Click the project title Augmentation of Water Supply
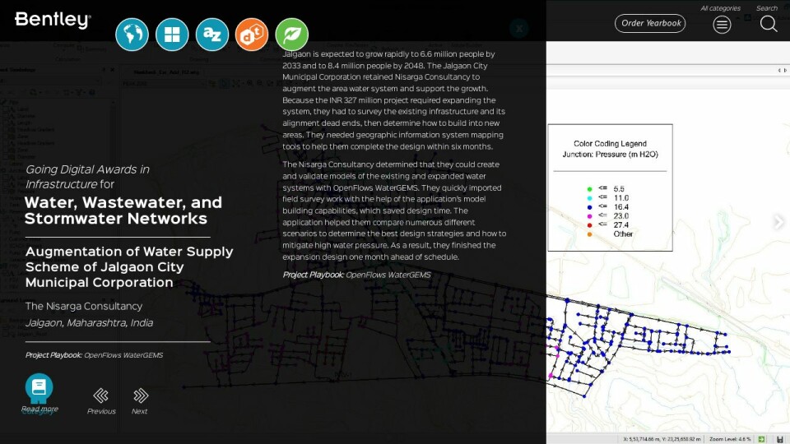This screenshot has height=444, width=790. tap(129, 266)
